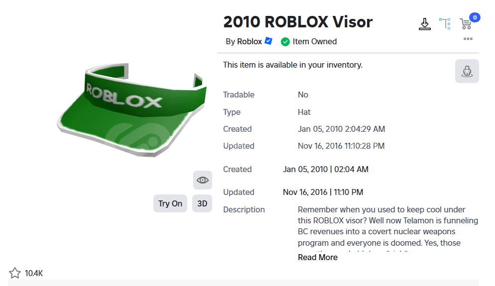Click the blue verified badge next to Roblox

coord(268,41)
